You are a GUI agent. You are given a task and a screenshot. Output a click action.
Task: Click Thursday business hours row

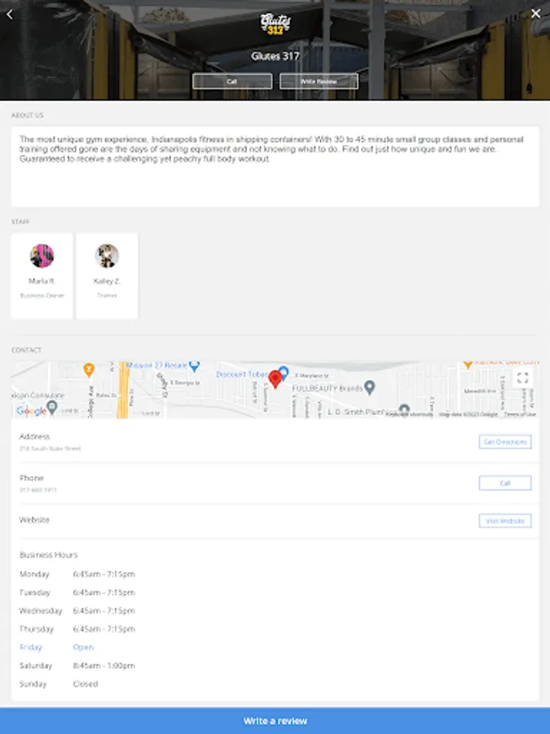click(77, 629)
